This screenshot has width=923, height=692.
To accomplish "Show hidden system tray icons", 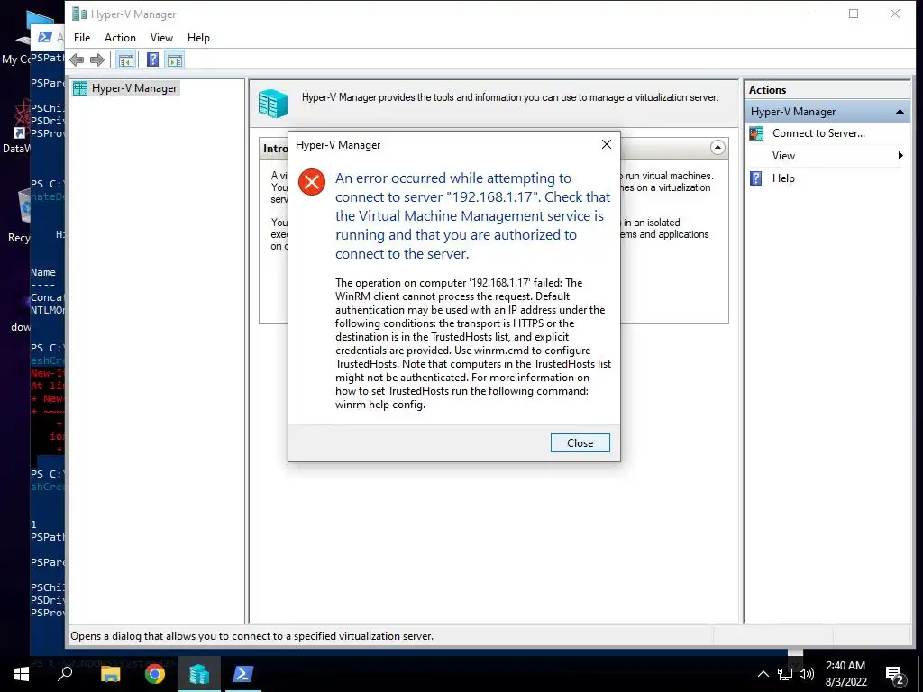I will tap(763, 674).
